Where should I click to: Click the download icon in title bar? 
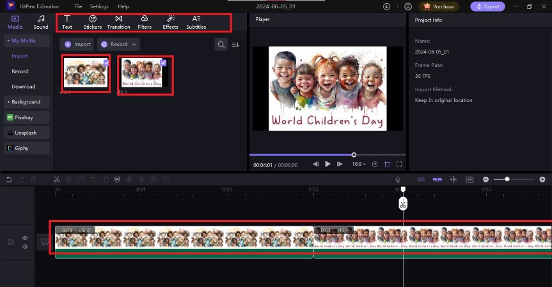[x=386, y=6]
